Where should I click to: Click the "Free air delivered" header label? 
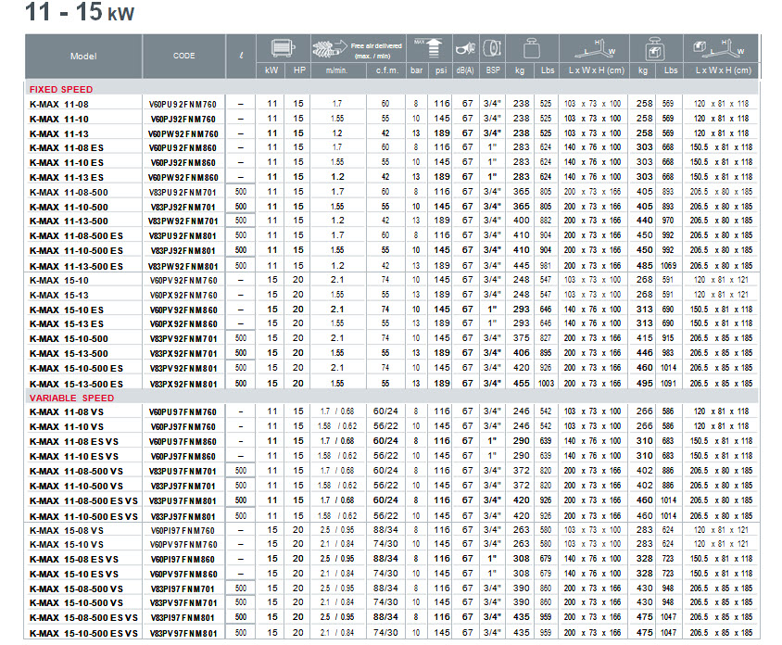pos(376,46)
